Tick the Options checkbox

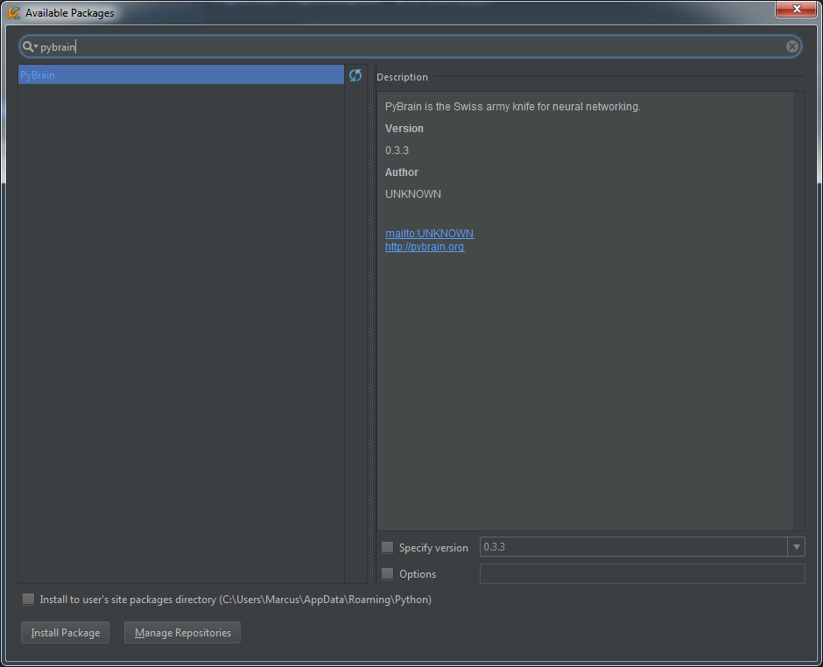388,574
